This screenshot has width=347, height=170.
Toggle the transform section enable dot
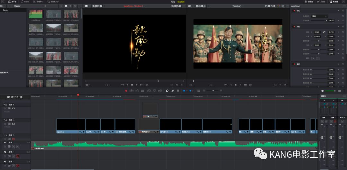tap(294, 27)
